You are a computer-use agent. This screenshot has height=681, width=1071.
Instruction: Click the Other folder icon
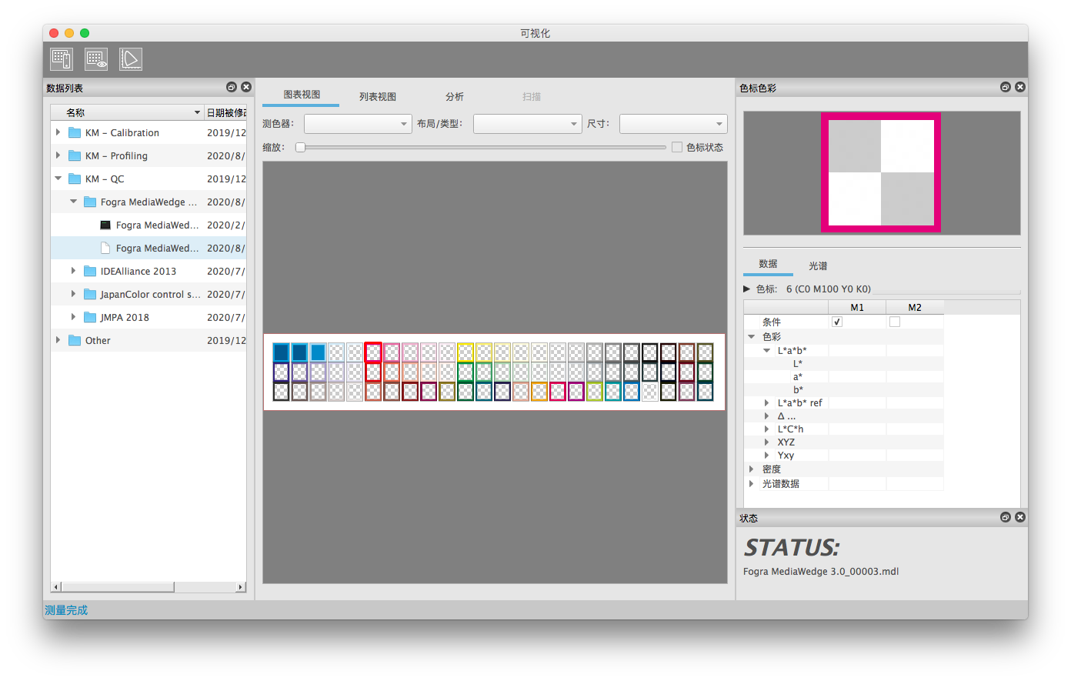coord(75,340)
